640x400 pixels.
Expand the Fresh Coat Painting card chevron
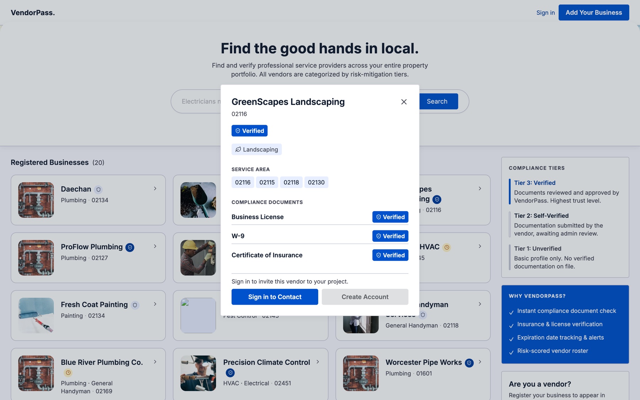coord(155,304)
